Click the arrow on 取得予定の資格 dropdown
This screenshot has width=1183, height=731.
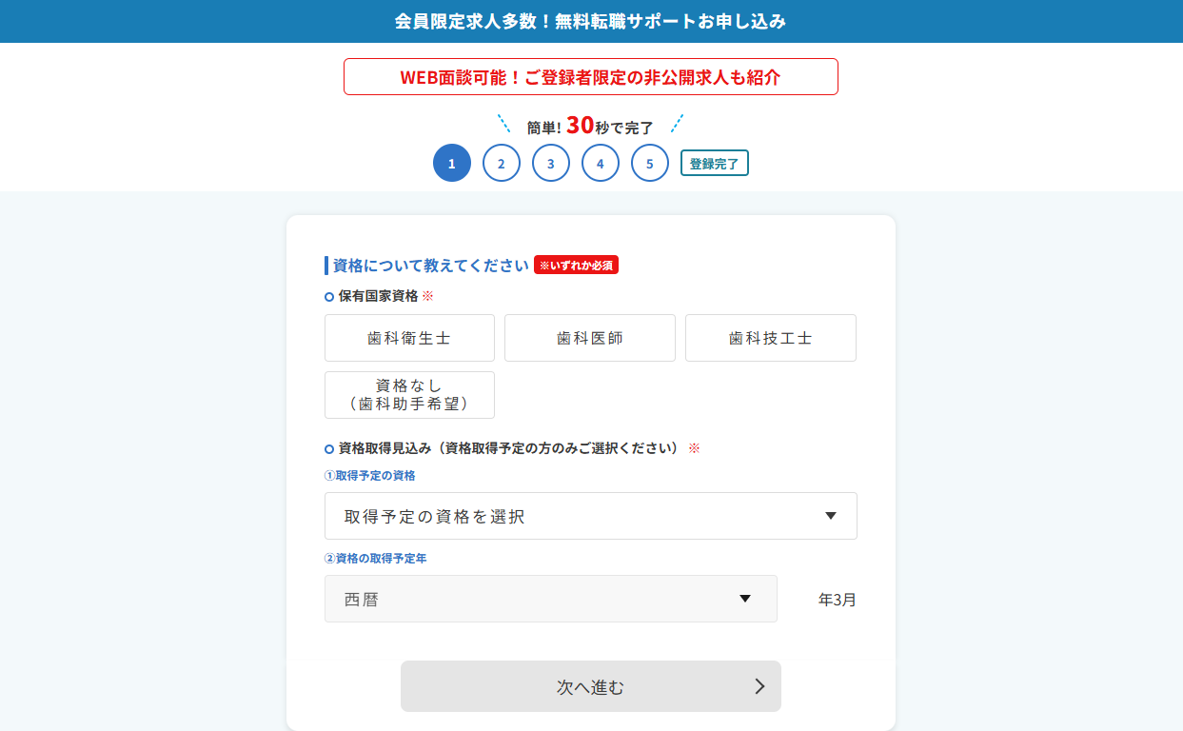click(x=830, y=516)
